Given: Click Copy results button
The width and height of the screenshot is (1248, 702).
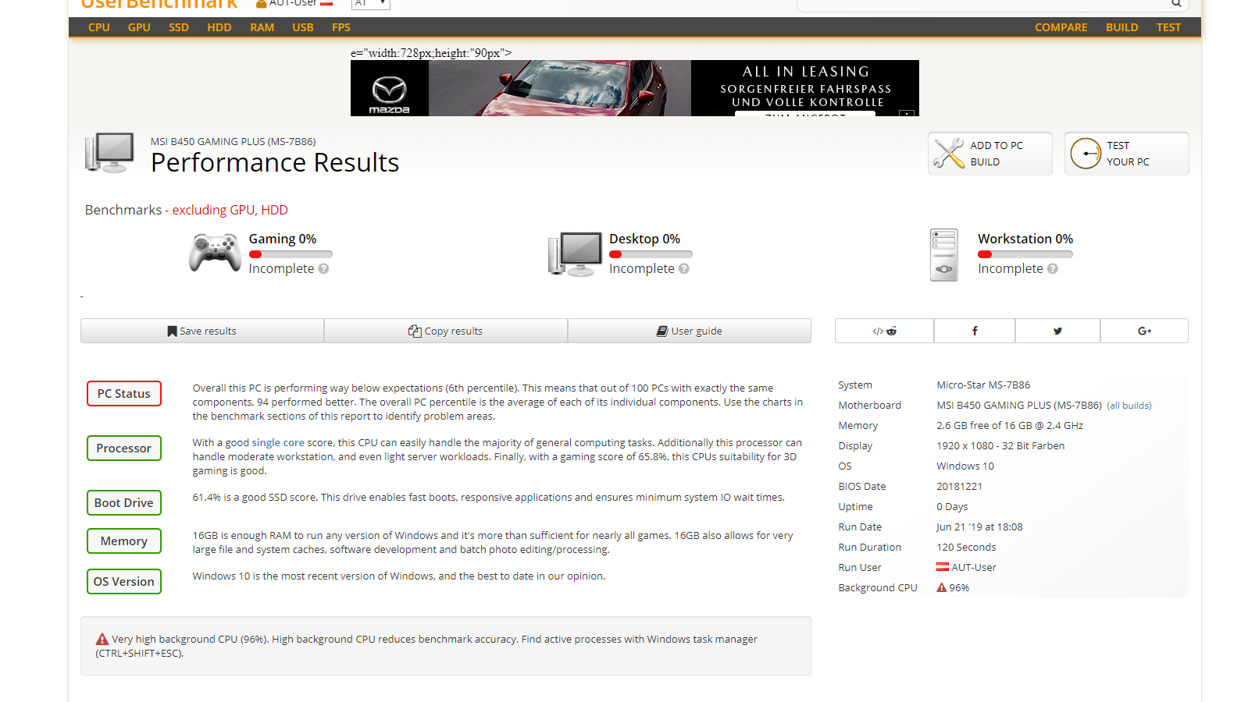Looking at the screenshot, I should point(446,331).
